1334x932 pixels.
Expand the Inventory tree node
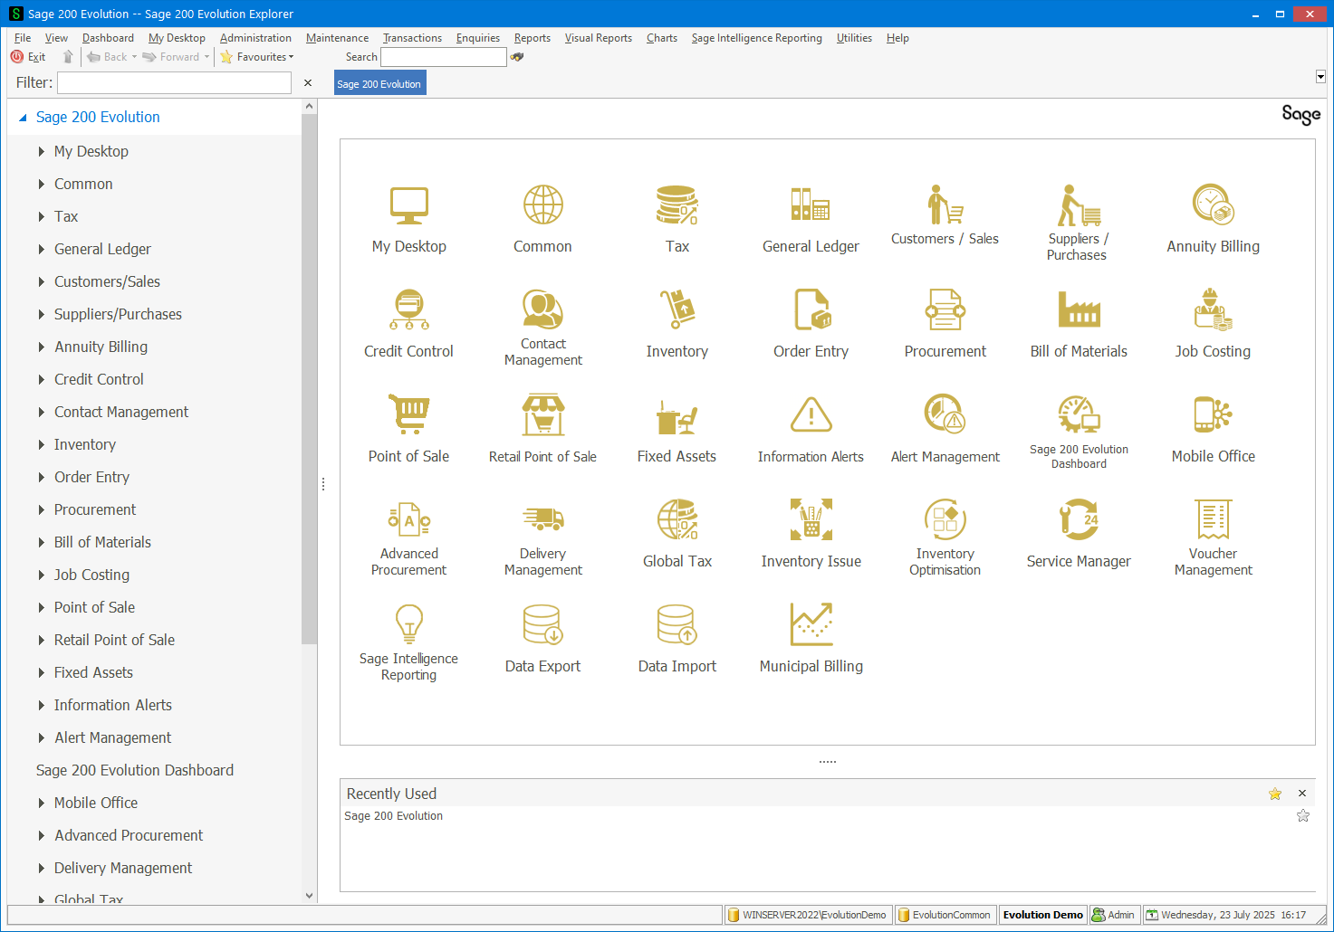[x=42, y=444]
